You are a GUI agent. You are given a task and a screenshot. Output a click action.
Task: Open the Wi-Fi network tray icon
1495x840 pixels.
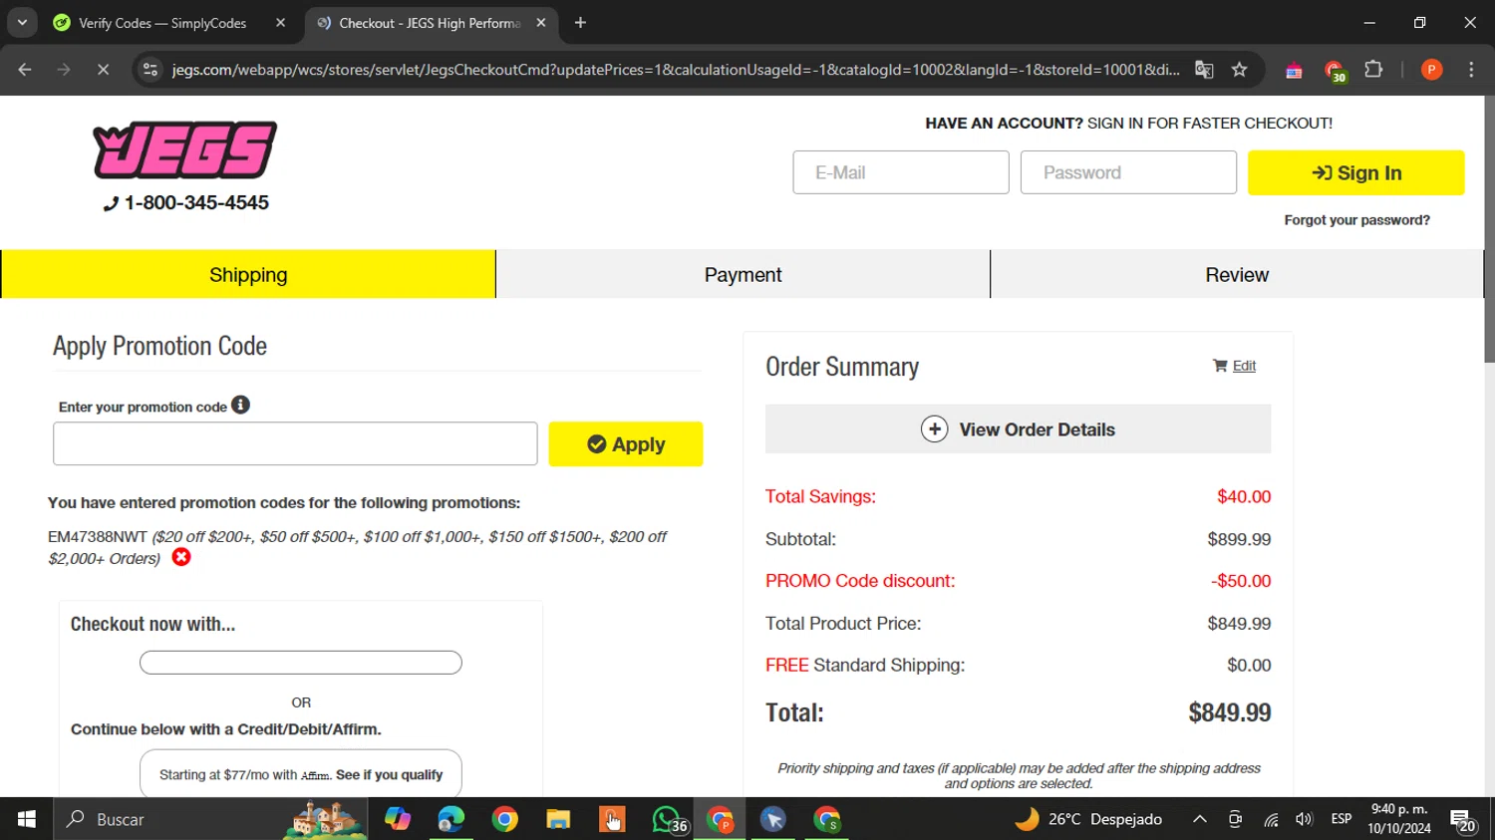[1271, 819]
